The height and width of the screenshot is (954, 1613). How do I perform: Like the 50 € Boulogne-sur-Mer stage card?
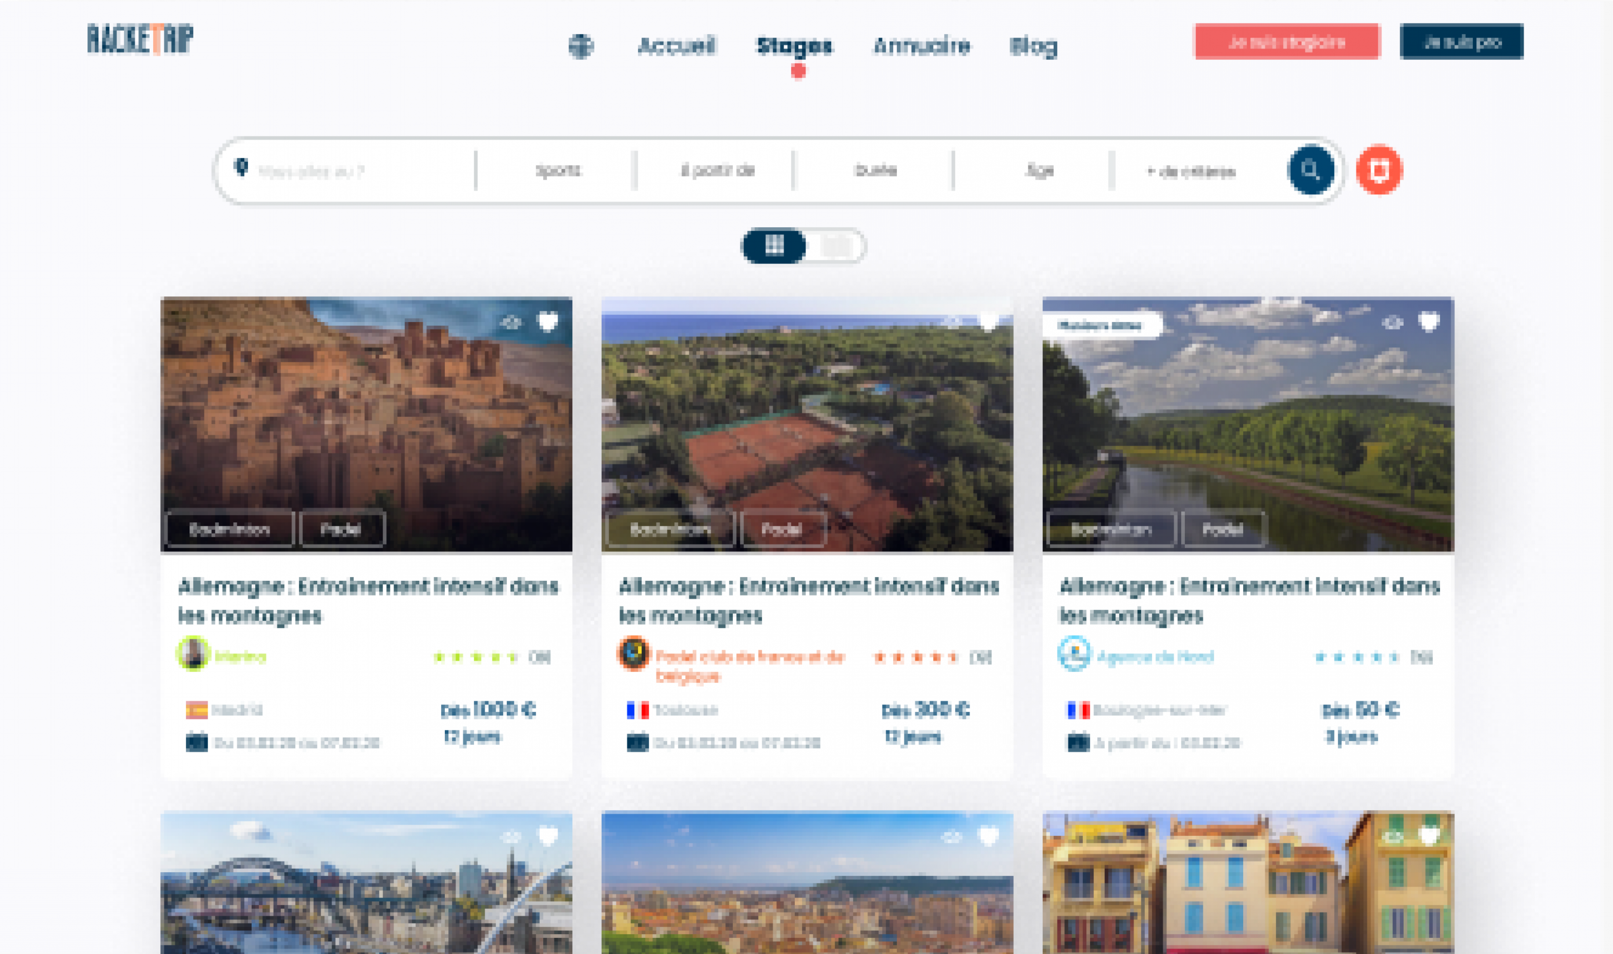1429,322
